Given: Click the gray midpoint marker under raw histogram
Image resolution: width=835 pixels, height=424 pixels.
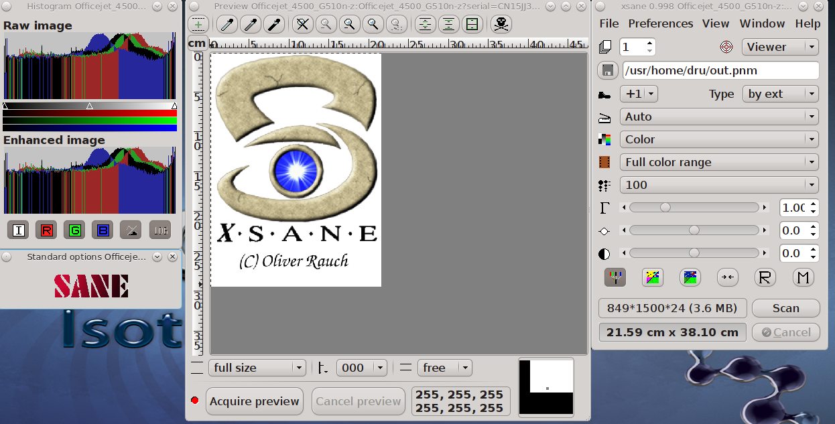Looking at the screenshot, I should pyautogui.click(x=90, y=106).
